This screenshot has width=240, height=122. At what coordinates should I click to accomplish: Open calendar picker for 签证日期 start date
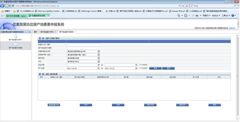click(98, 65)
